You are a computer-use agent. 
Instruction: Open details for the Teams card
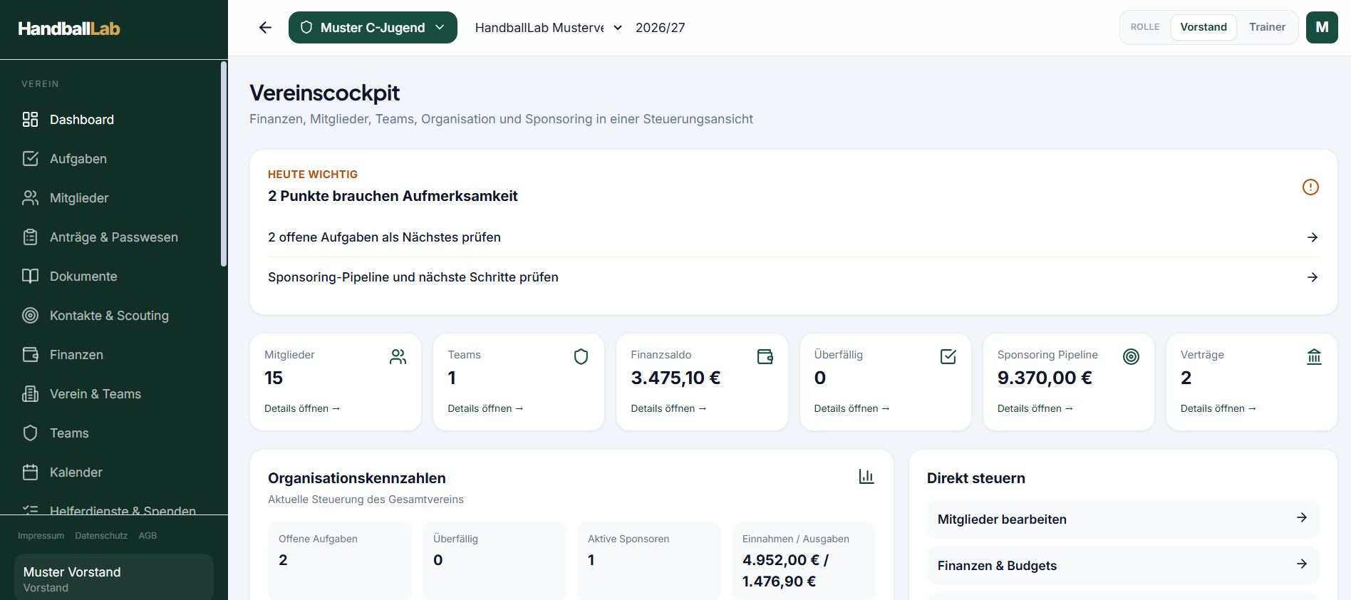pyautogui.click(x=485, y=408)
